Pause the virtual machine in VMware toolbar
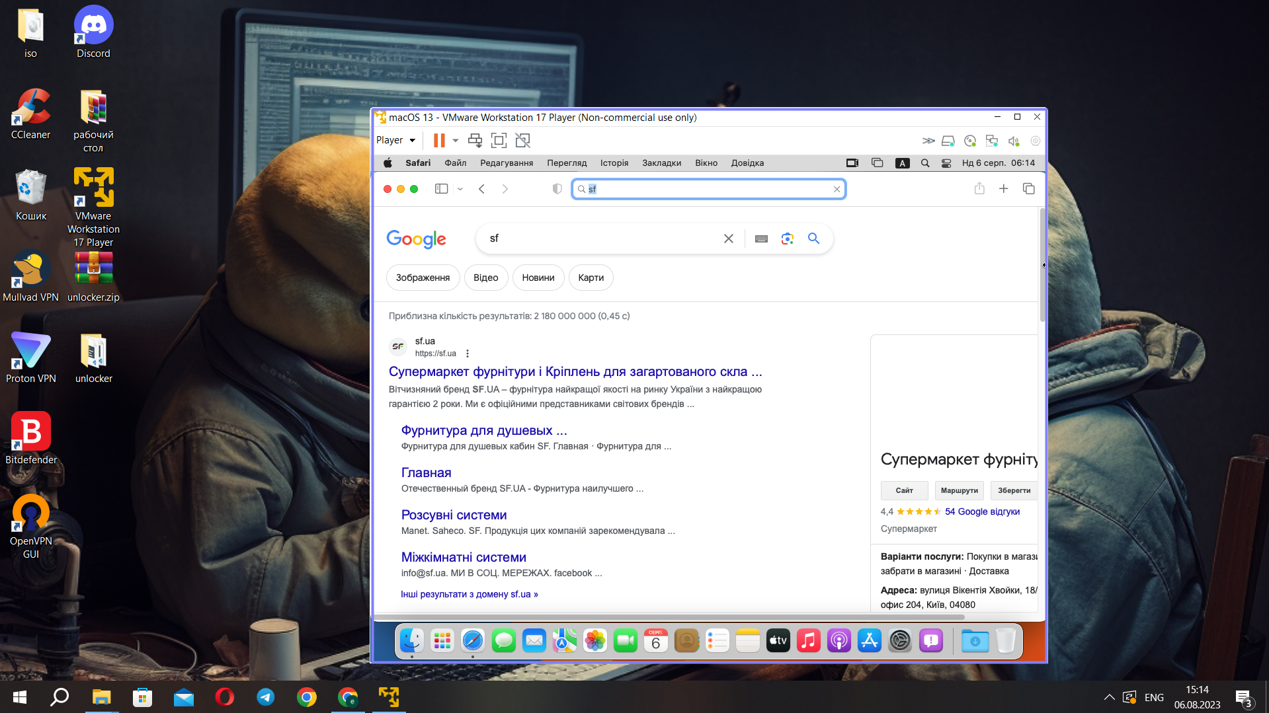Viewport: 1269px width, 713px height. pos(439,140)
